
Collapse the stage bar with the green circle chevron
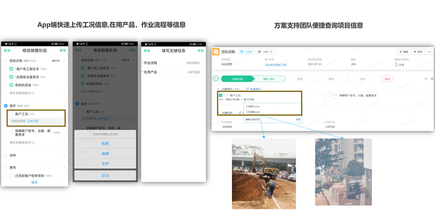click(x=216, y=79)
